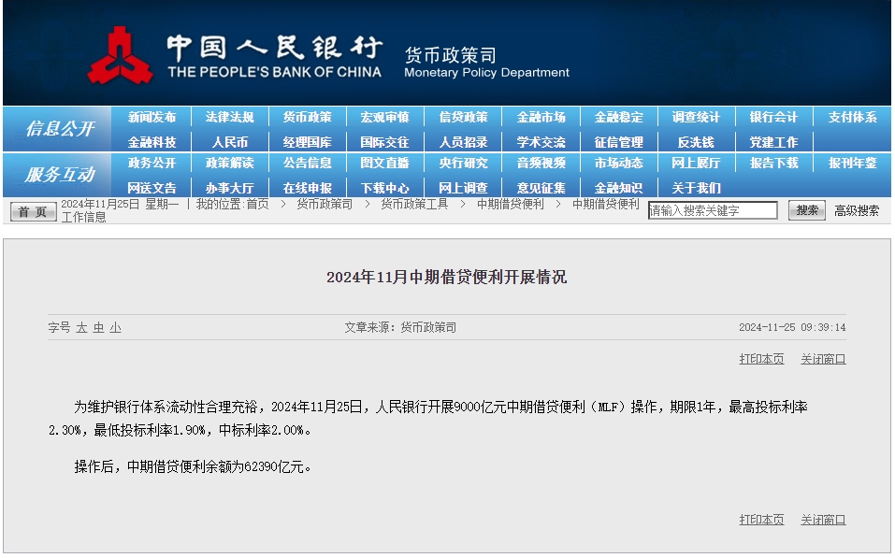895x558 pixels.
Task: Set font size to 小
Action: point(115,327)
